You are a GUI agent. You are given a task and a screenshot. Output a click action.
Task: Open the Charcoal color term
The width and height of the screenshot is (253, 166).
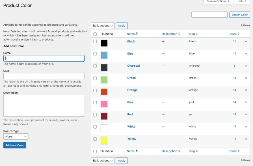click(x=133, y=66)
